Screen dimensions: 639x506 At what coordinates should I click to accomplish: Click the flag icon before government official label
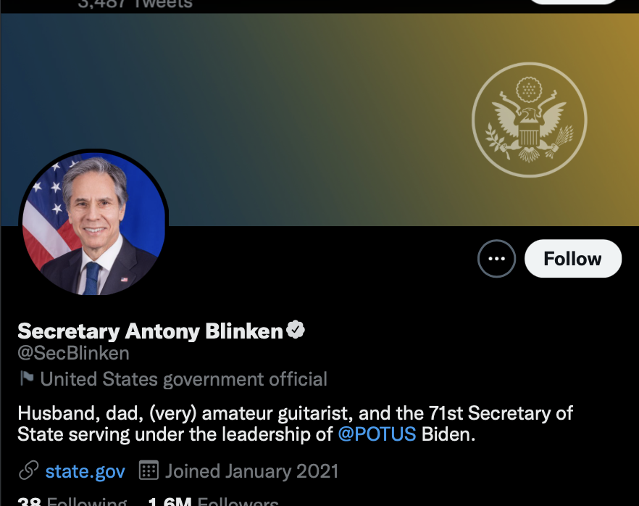point(27,378)
